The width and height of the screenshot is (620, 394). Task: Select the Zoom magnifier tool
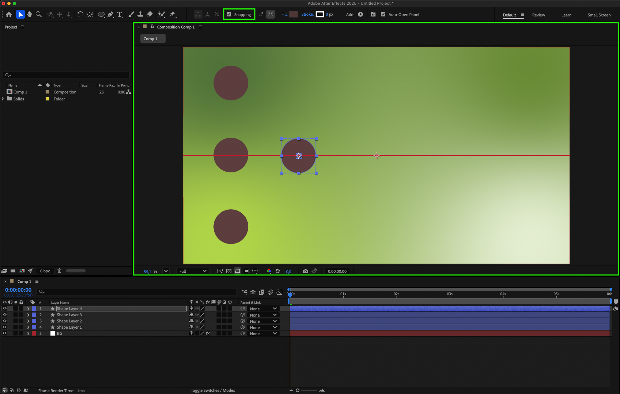pos(39,14)
